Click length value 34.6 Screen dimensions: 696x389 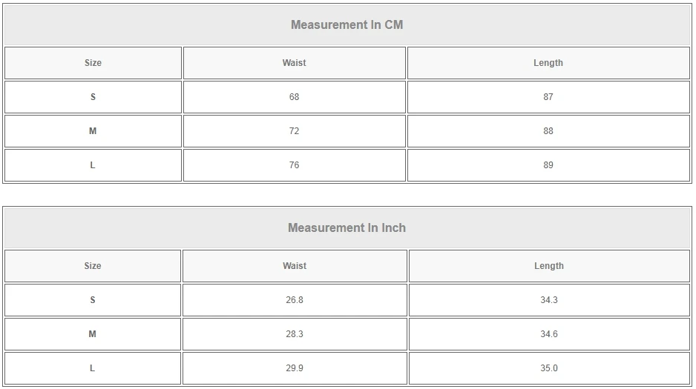tap(548, 334)
